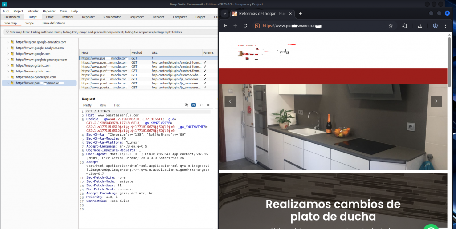This screenshot has height=229, width=456.
Task: Toggle hidden message content eye icon
Action: click(x=187, y=105)
